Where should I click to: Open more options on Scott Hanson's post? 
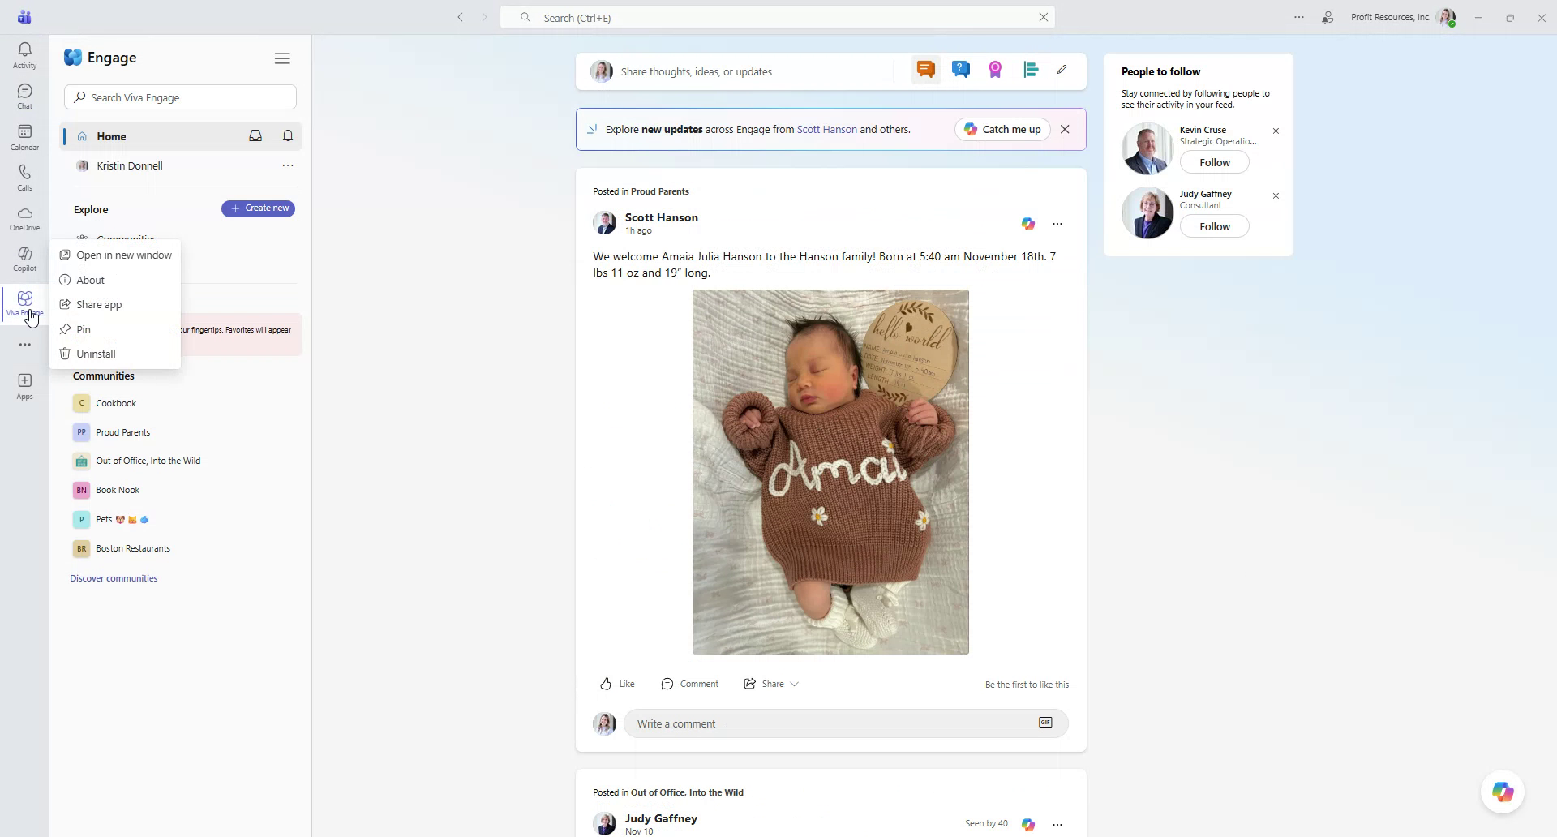[1057, 223]
